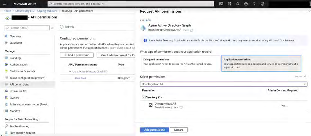Image resolution: width=311 pixels, height=136 pixels.
Task: Open Owners in the sidebar
Action: pyautogui.click(x=14, y=98)
